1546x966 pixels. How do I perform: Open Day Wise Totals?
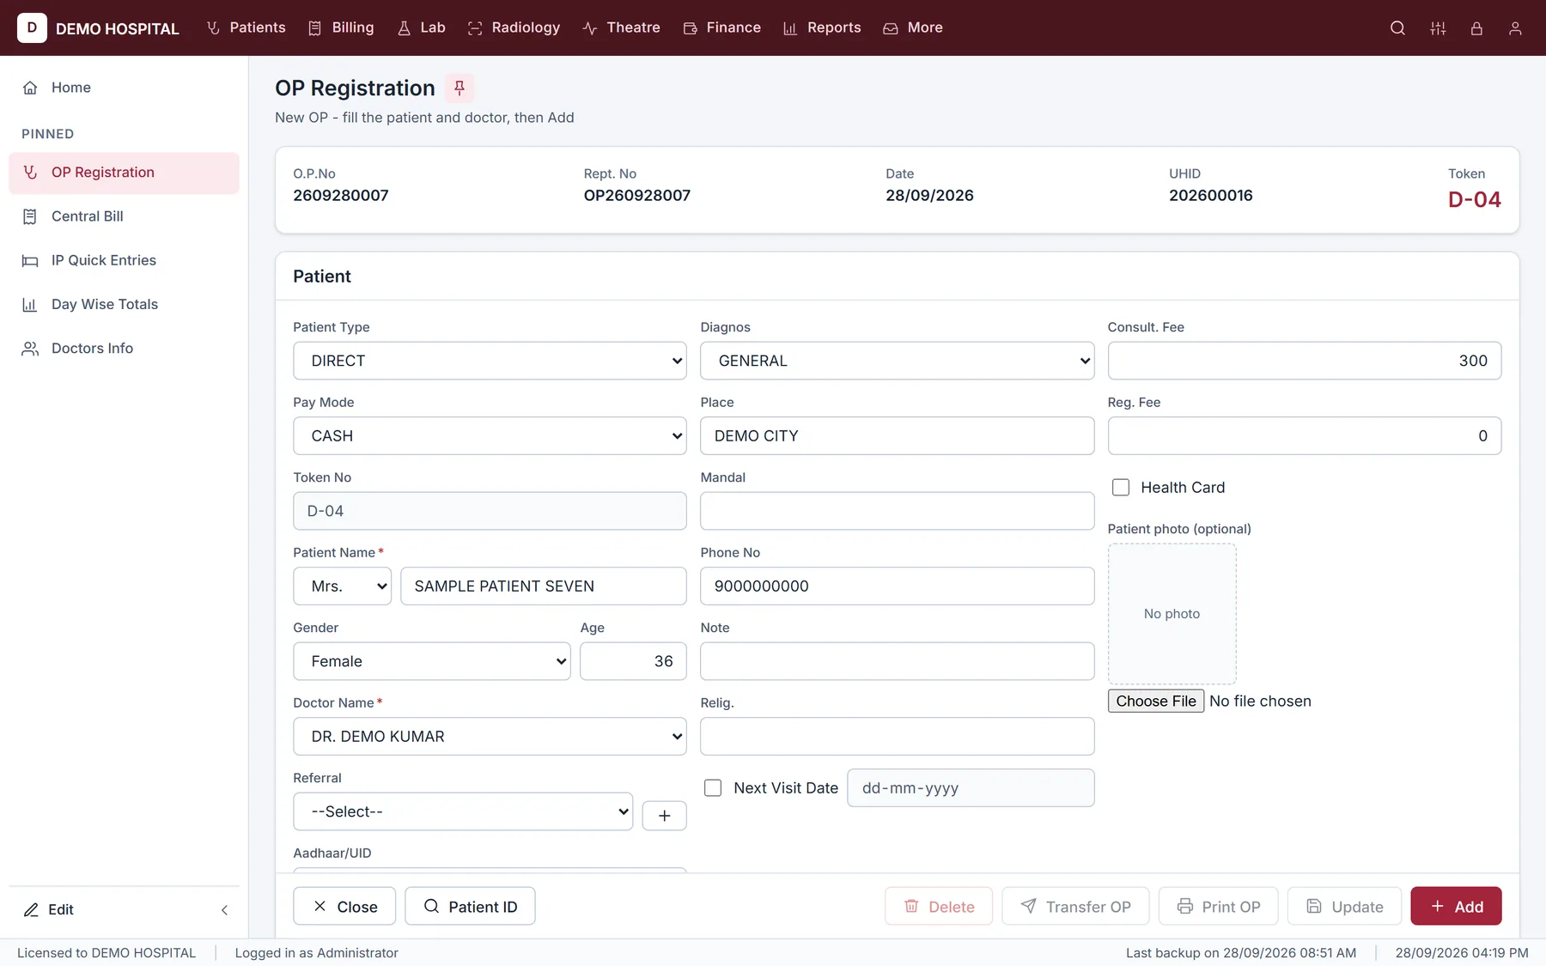pos(125,304)
